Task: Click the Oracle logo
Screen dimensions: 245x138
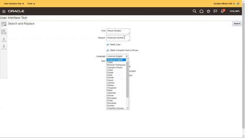Action: pyautogui.click(x=16, y=11)
